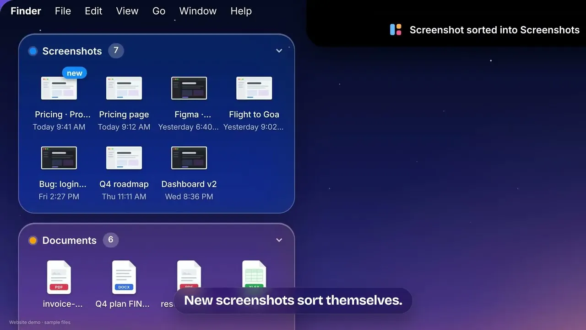This screenshot has width=586, height=330.
Task: Click the 'invoice-...' file name
Action: 63,304
